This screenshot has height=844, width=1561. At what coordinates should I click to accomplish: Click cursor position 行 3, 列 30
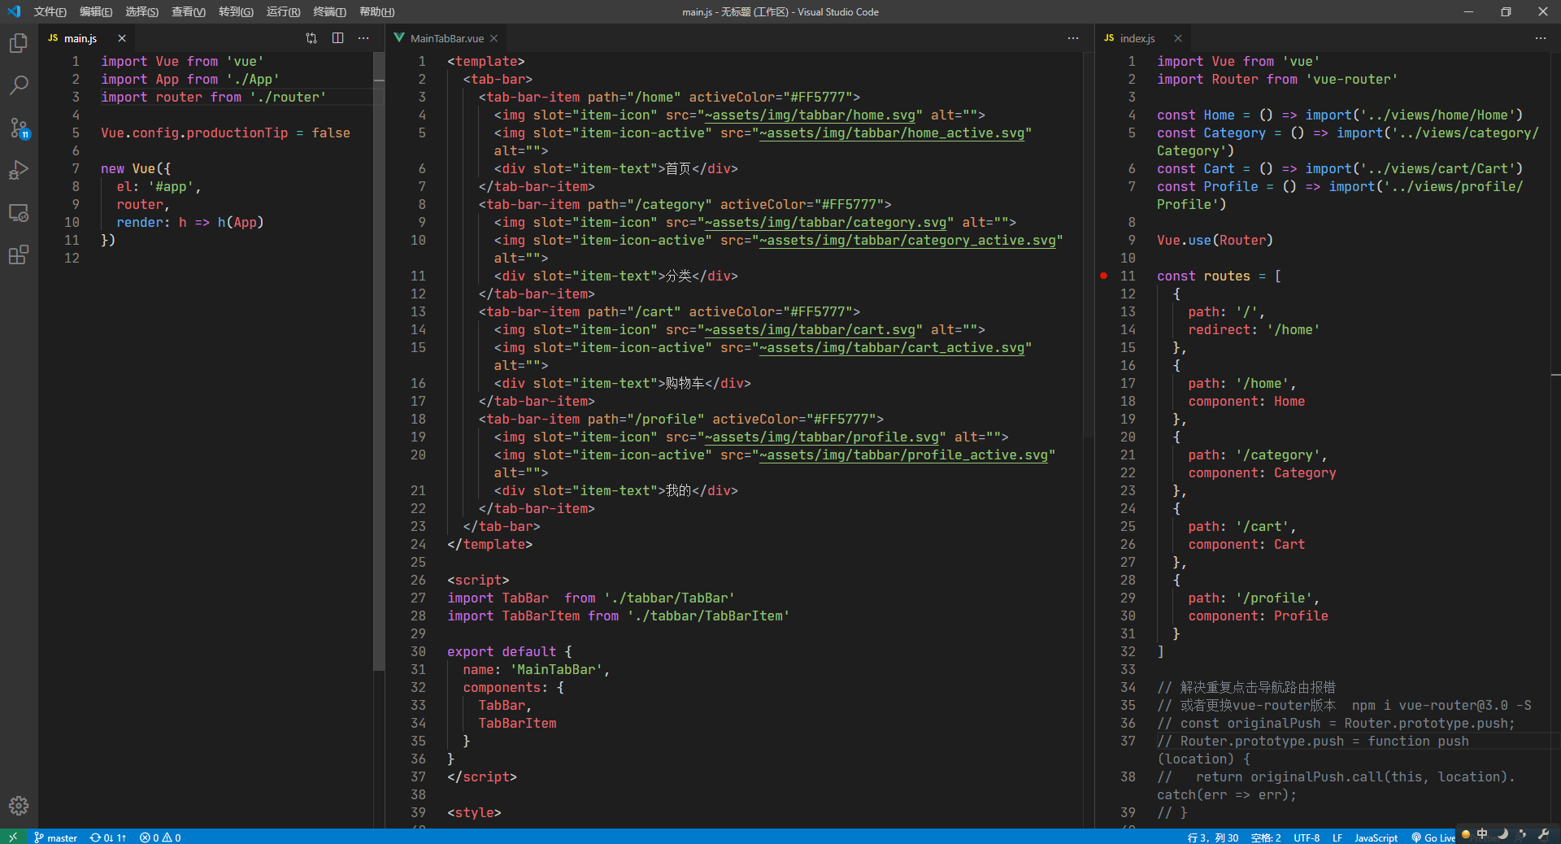pyautogui.click(x=1213, y=837)
